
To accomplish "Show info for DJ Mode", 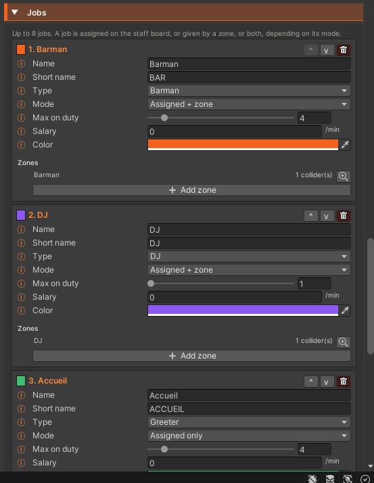I will (21, 270).
